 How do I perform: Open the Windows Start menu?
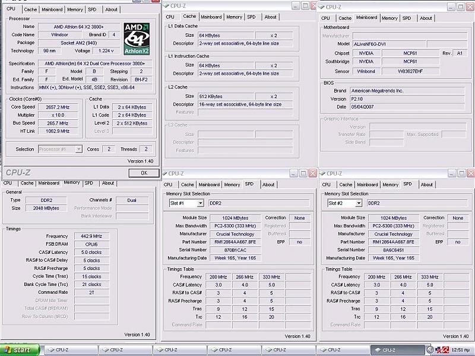coord(20,350)
